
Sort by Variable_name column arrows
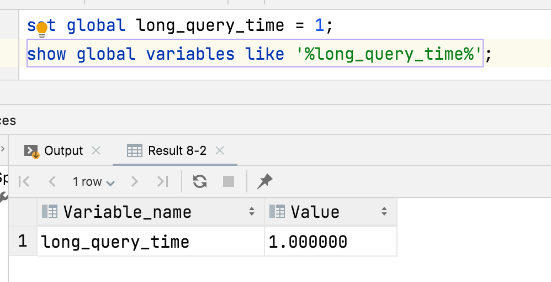(252, 212)
